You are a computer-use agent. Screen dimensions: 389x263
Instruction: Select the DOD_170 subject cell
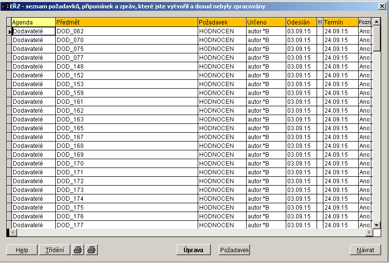point(126,164)
